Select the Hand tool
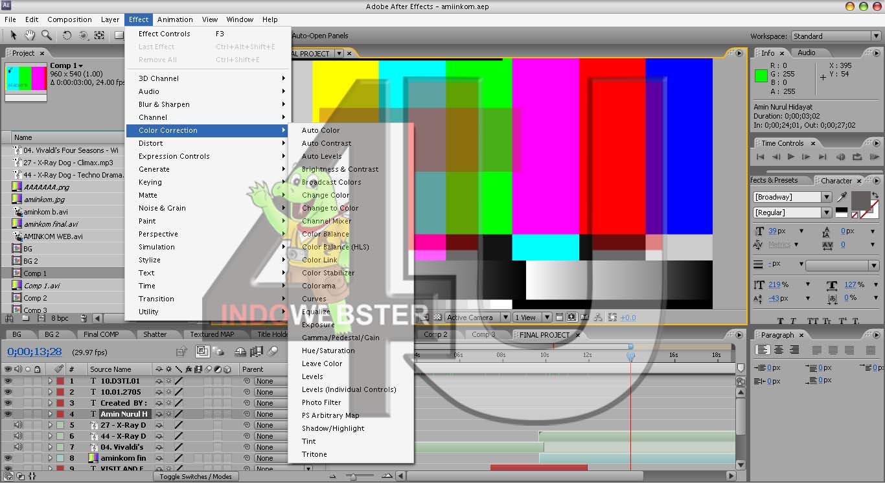Screen dimensions: 885x484 point(30,36)
